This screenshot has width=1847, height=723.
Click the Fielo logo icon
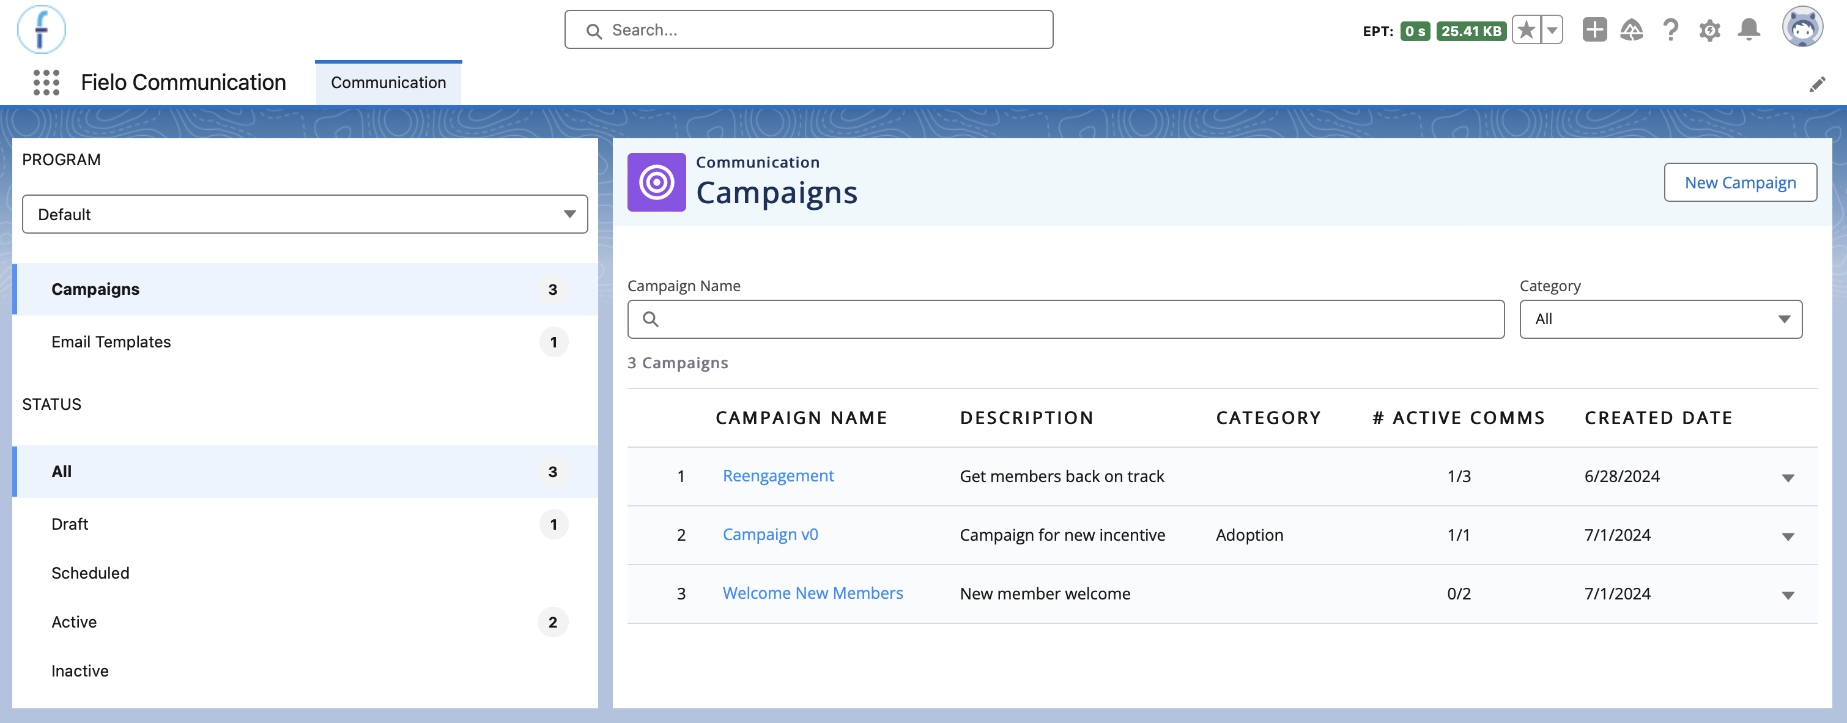coord(42,29)
